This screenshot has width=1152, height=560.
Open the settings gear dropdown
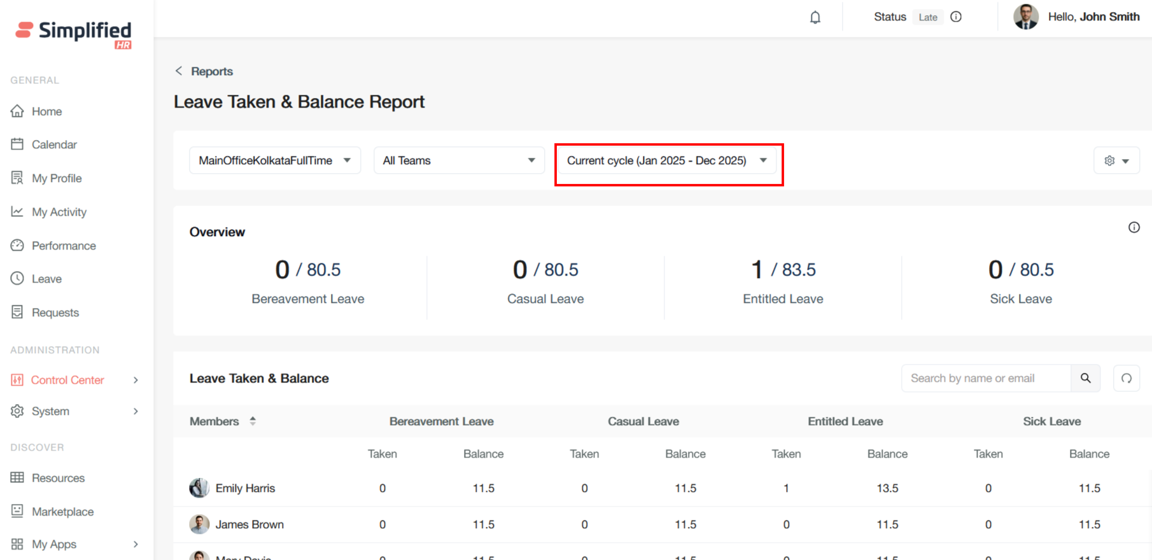click(x=1116, y=161)
